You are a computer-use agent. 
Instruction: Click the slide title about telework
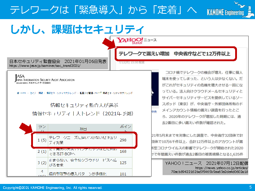[103, 10]
